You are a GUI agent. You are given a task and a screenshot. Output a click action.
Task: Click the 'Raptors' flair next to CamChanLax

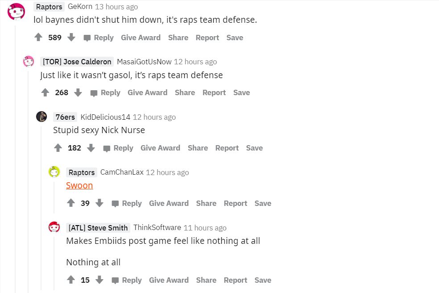[81, 172]
